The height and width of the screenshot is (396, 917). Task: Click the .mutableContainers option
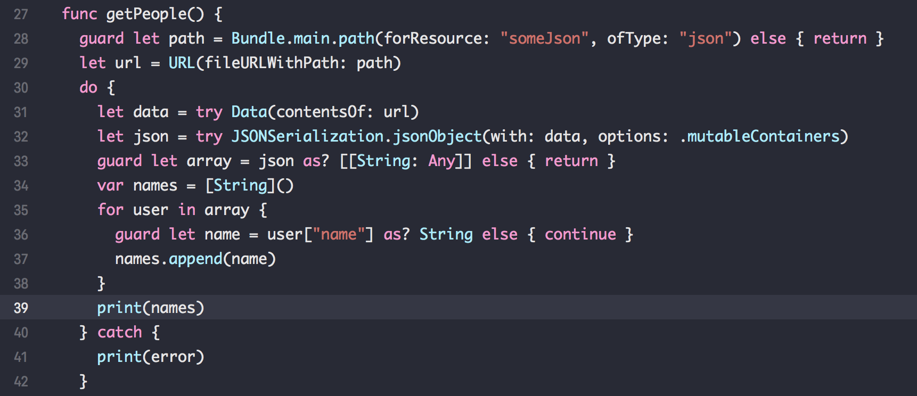point(760,137)
